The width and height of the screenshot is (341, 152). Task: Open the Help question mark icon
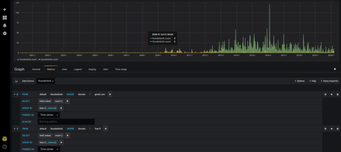5,147
